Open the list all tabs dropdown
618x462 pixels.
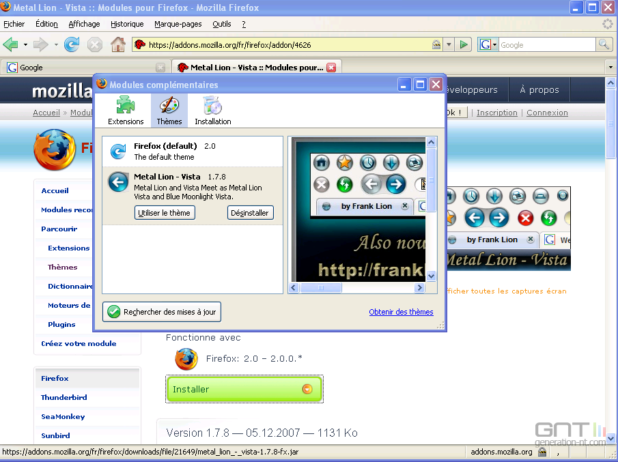610,68
